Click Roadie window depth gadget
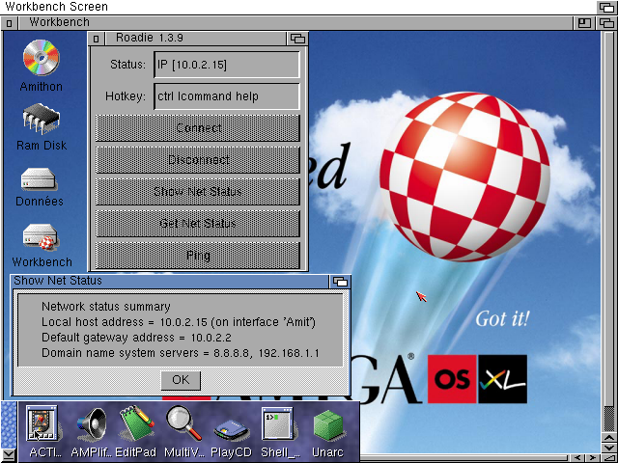 pyautogui.click(x=297, y=39)
